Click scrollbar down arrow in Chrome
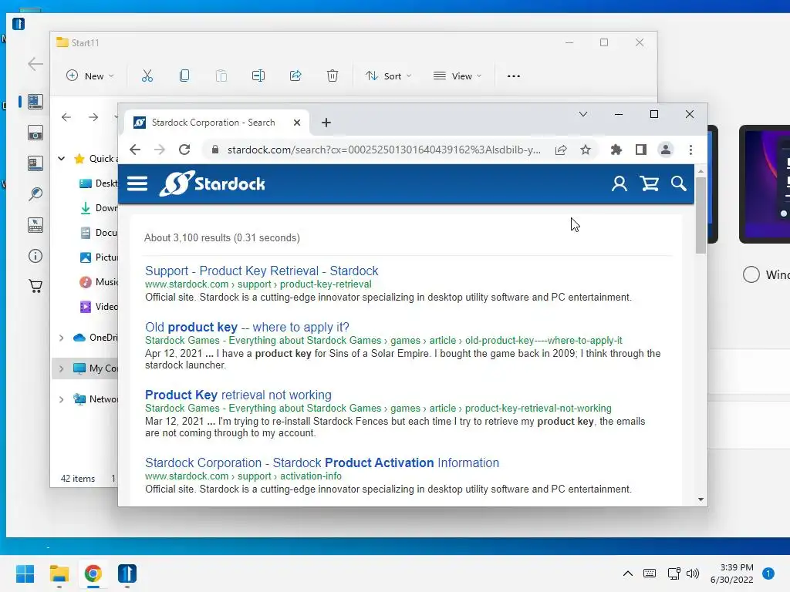The width and height of the screenshot is (790, 592). [x=701, y=499]
